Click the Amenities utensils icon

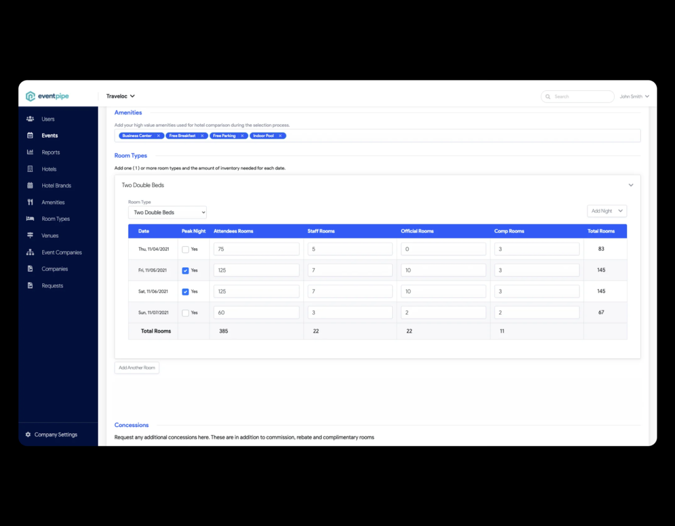click(x=30, y=202)
